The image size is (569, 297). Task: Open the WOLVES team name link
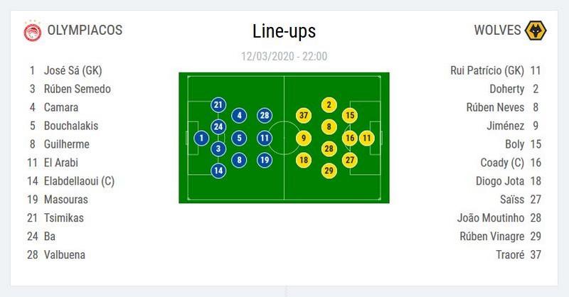[x=497, y=30]
